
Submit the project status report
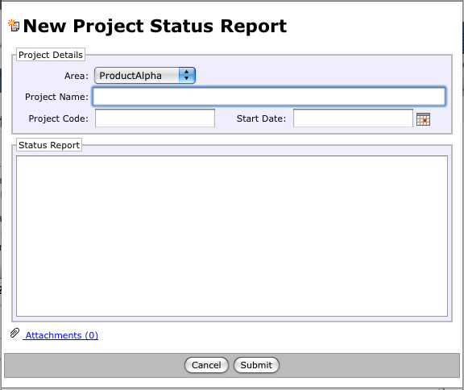[256, 365]
